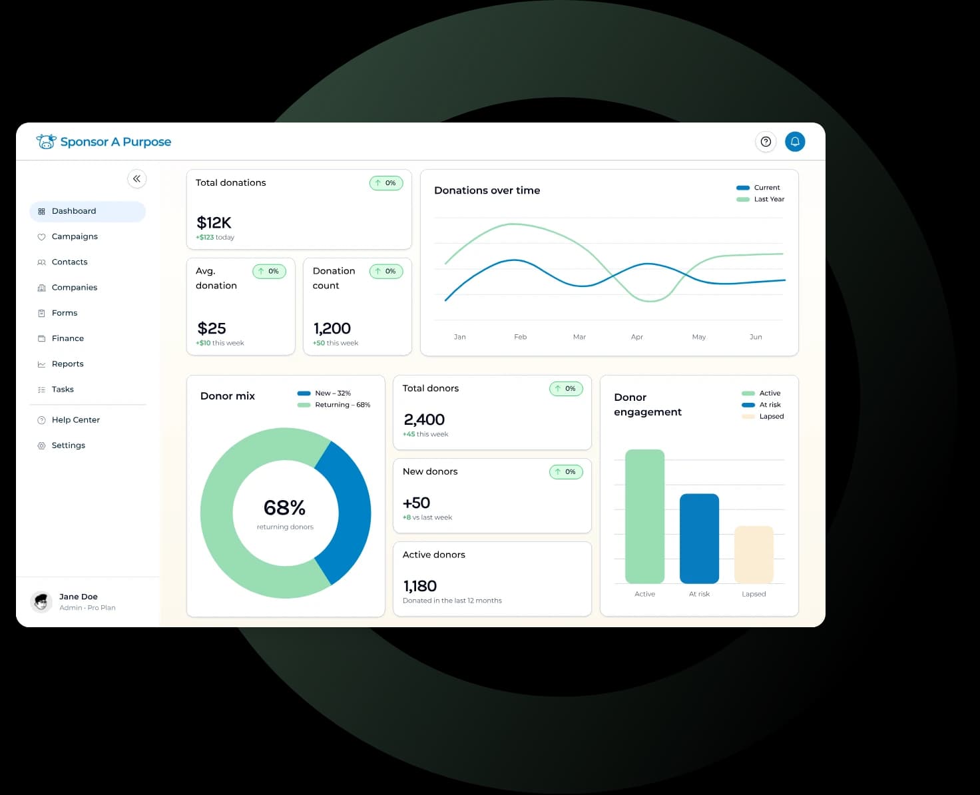This screenshot has width=980, height=795.
Task: Click the Total donors 0% badge
Action: (x=566, y=388)
